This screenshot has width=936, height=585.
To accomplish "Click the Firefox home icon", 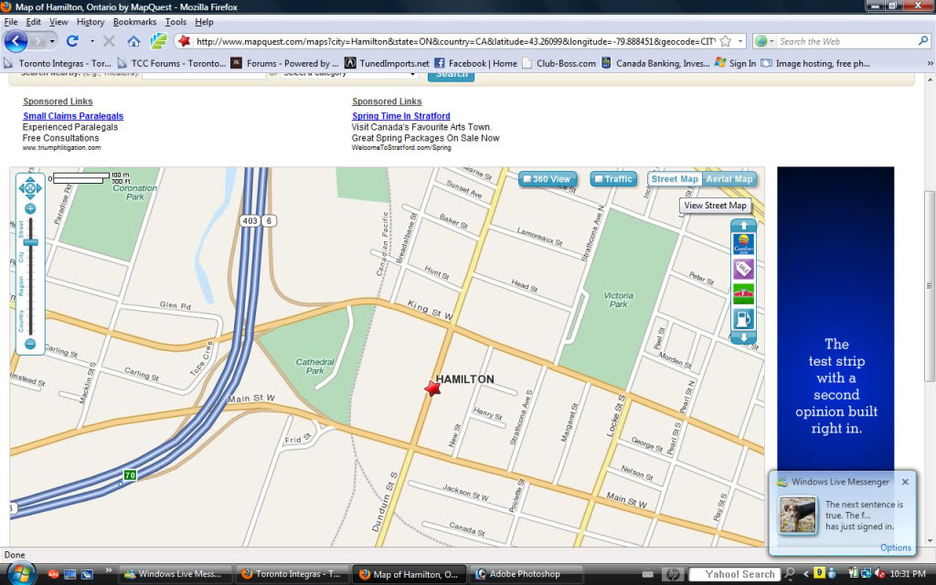I will point(133,40).
